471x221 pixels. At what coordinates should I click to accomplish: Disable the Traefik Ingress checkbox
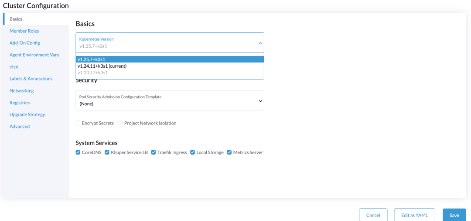tap(154, 152)
